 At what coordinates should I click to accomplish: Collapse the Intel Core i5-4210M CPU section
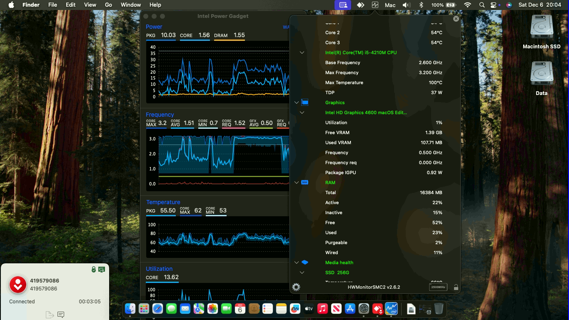(302, 52)
